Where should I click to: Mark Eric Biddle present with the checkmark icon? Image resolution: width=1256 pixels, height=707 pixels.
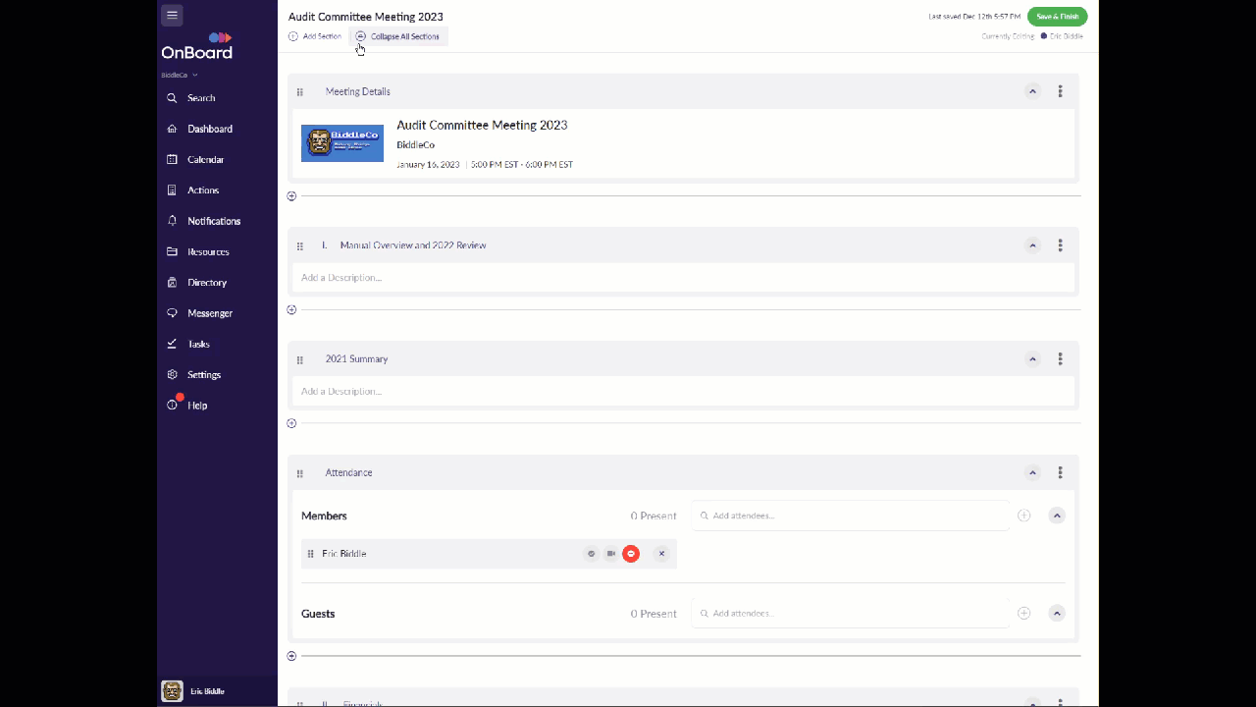tap(591, 553)
